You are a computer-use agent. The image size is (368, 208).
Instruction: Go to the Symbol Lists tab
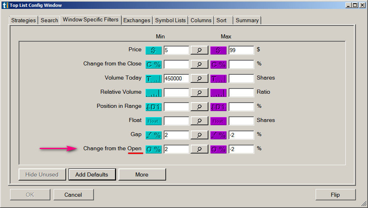pyautogui.click(x=170, y=20)
